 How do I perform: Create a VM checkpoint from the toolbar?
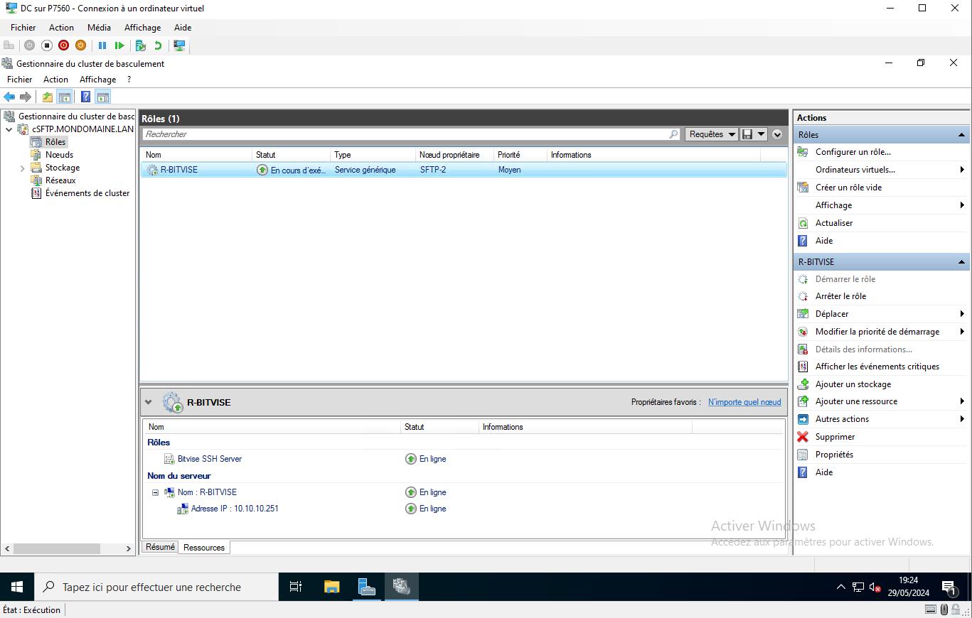(141, 45)
